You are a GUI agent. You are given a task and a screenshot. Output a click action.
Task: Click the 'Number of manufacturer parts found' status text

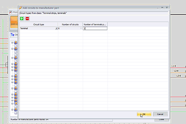pyautogui.click(x=29, y=119)
